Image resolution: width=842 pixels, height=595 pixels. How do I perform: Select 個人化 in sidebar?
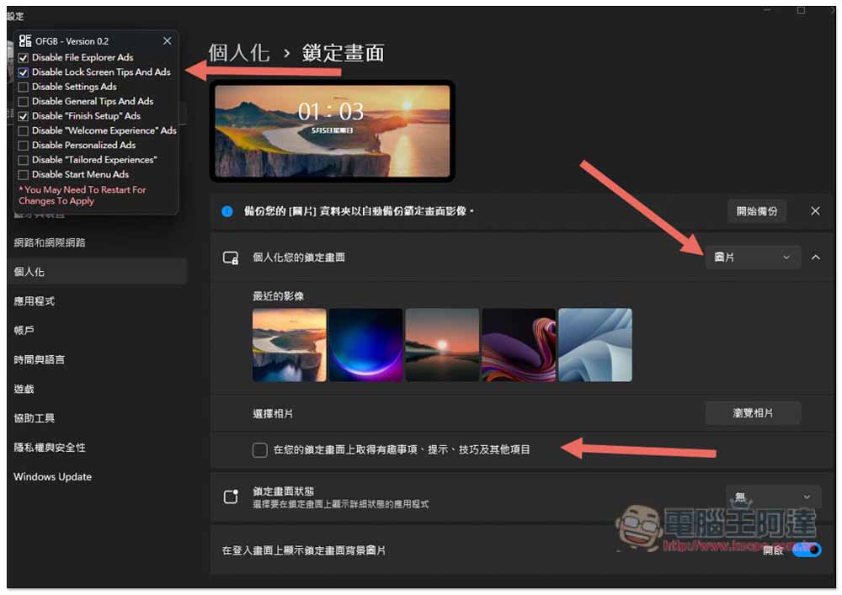coord(98,272)
